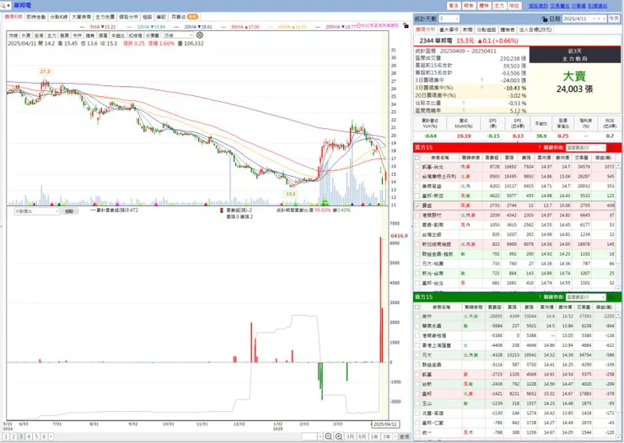
Task: Click the 200MA legend entry
Action: (x=341, y=27)
